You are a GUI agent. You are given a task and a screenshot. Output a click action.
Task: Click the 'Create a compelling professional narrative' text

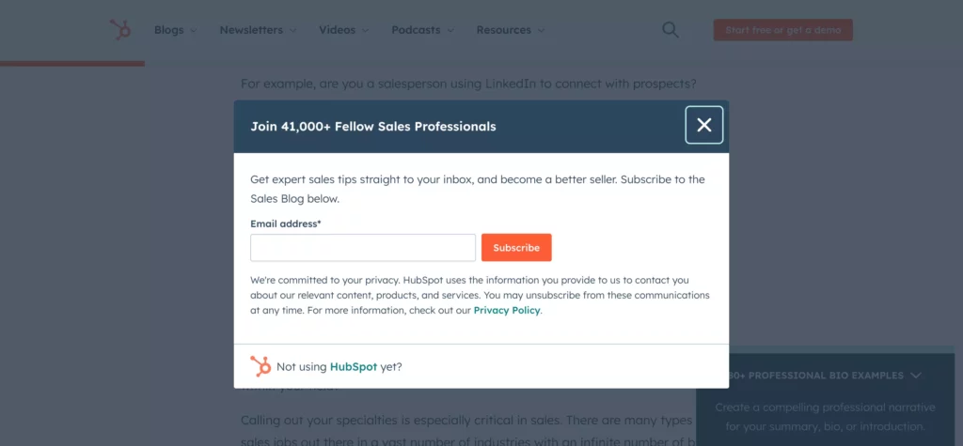[x=825, y=417]
